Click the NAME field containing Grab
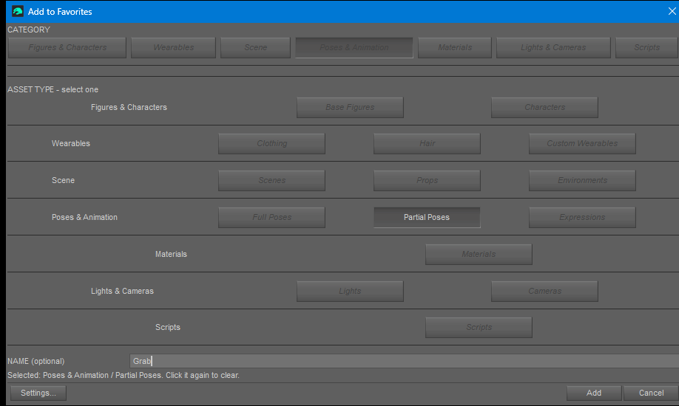The height and width of the screenshot is (406, 679). click(x=404, y=361)
